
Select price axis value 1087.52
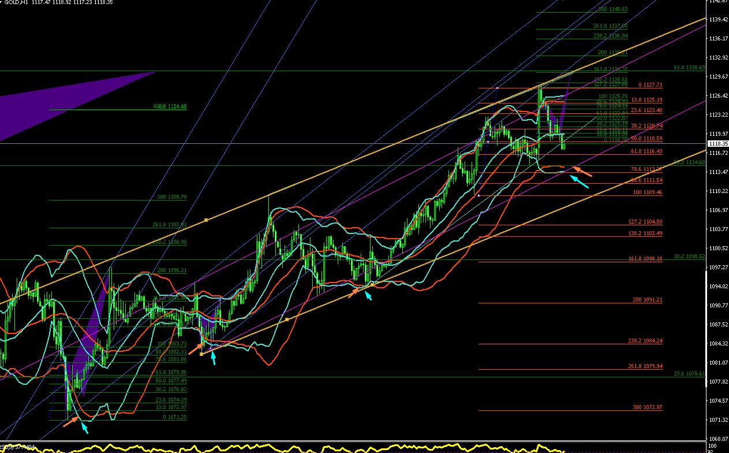(x=719, y=325)
